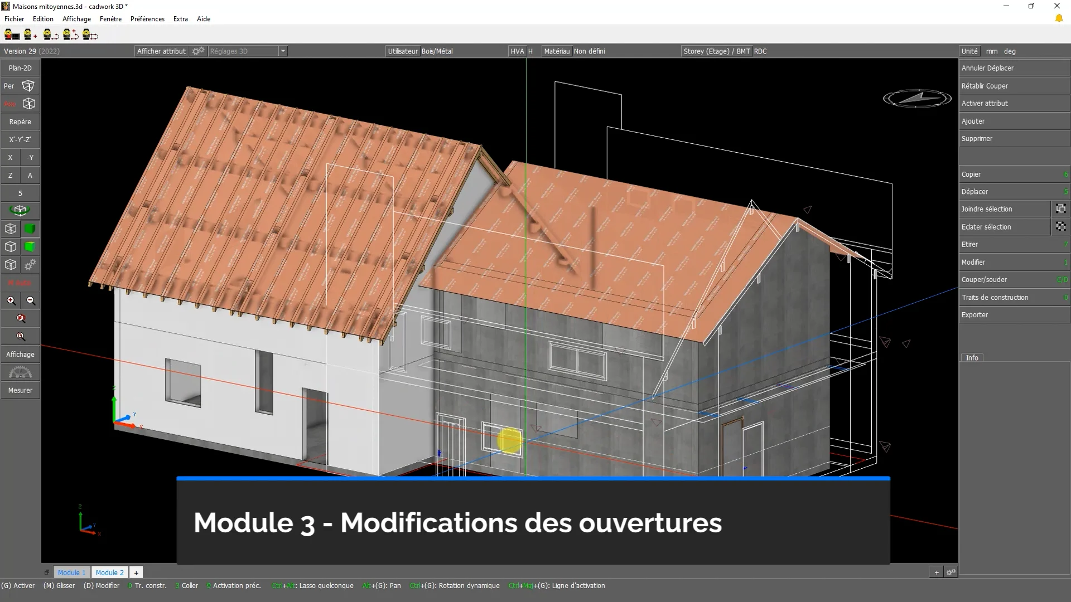Select the mm unit option near Unité
The width and height of the screenshot is (1071, 602).
pos(992,51)
